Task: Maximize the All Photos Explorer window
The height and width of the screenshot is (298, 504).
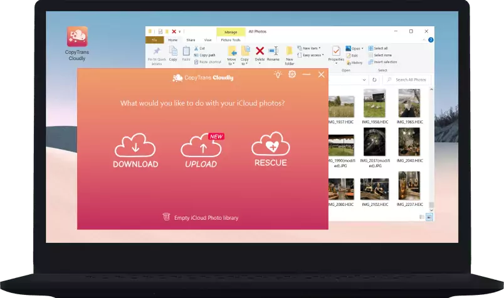Action: coord(411,31)
